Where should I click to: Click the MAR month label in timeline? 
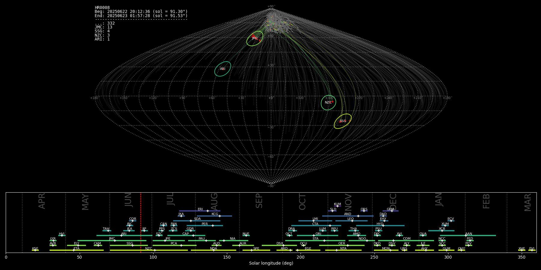coord(528,202)
